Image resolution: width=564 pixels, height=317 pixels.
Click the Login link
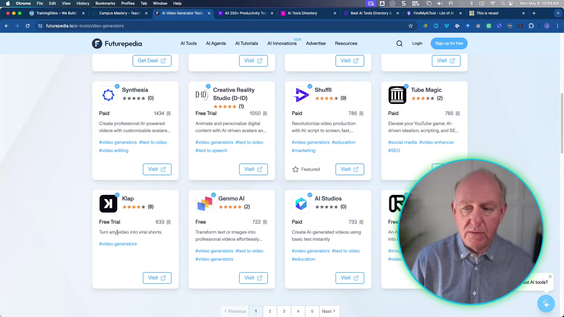pos(417,43)
